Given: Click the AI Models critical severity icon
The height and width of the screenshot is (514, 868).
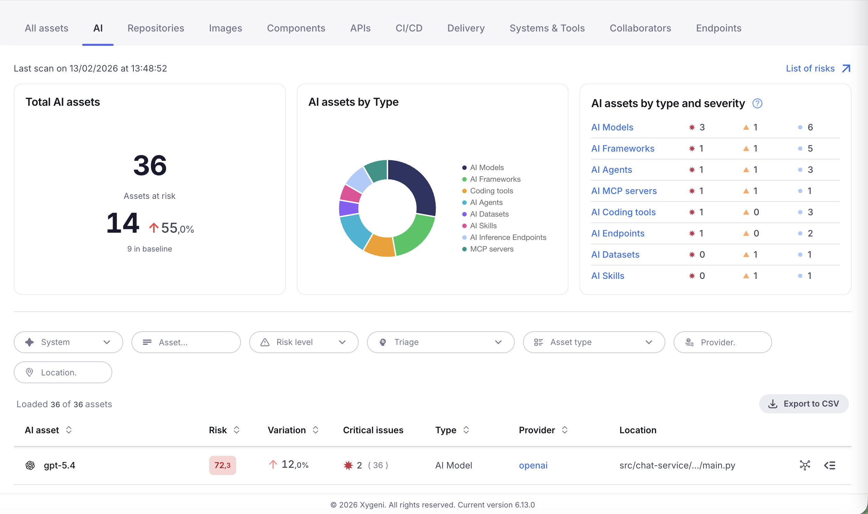Looking at the screenshot, I should point(692,127).
